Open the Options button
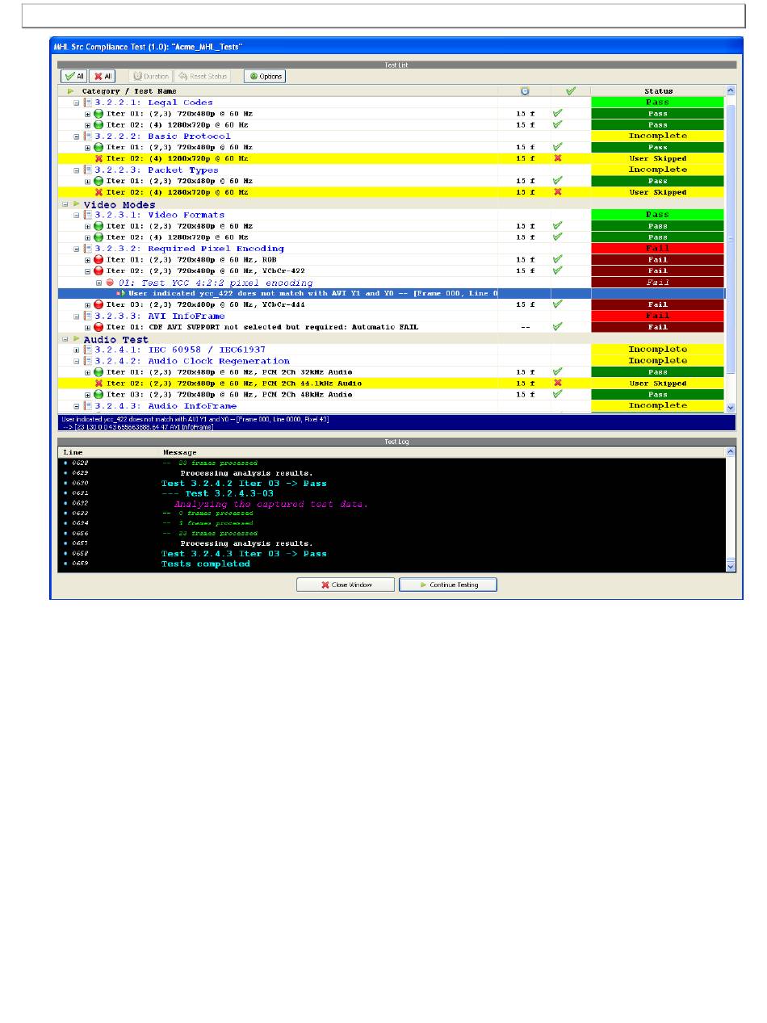The height and width of the screenshot is (1023, 767). pyautogui.click(x=265, y=77)
